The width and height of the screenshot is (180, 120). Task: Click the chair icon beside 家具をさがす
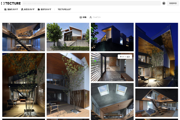[22, 9]
